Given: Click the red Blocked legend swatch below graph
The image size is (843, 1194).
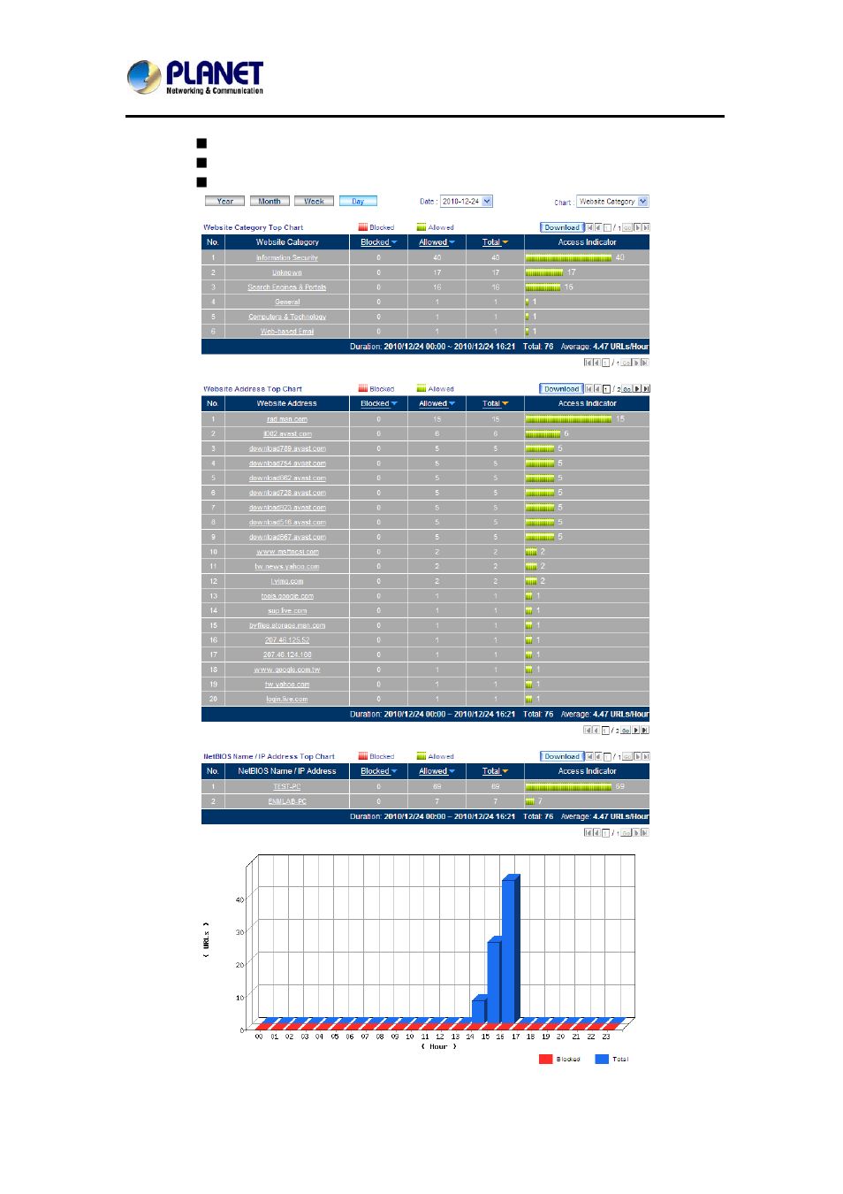Looking at the screenshot, I should click(x=546, y=1059).
